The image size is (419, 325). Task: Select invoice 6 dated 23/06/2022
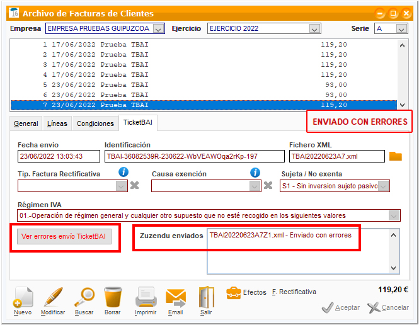tap(204, 95)
